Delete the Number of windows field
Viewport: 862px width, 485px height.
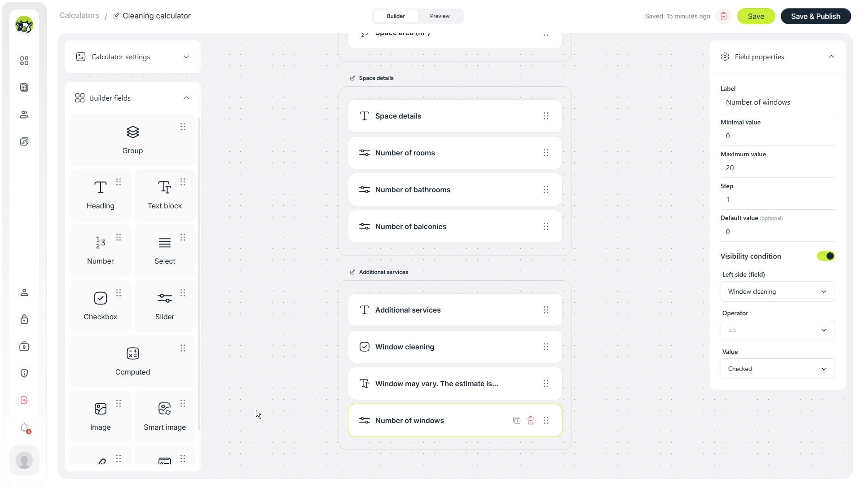coord(531,420)
